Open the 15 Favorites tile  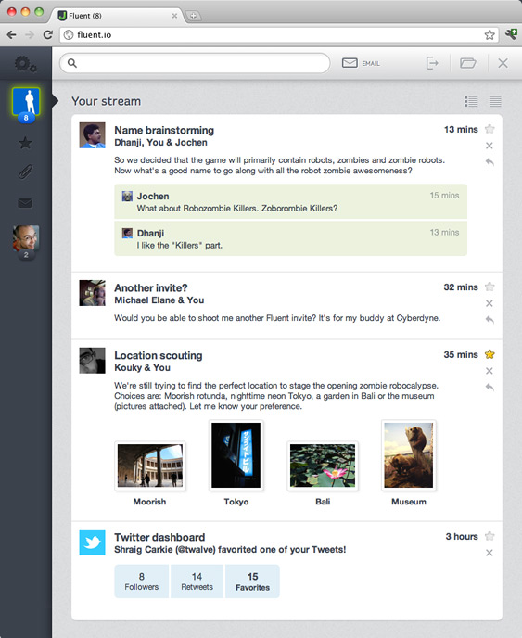tap(253, 581)
